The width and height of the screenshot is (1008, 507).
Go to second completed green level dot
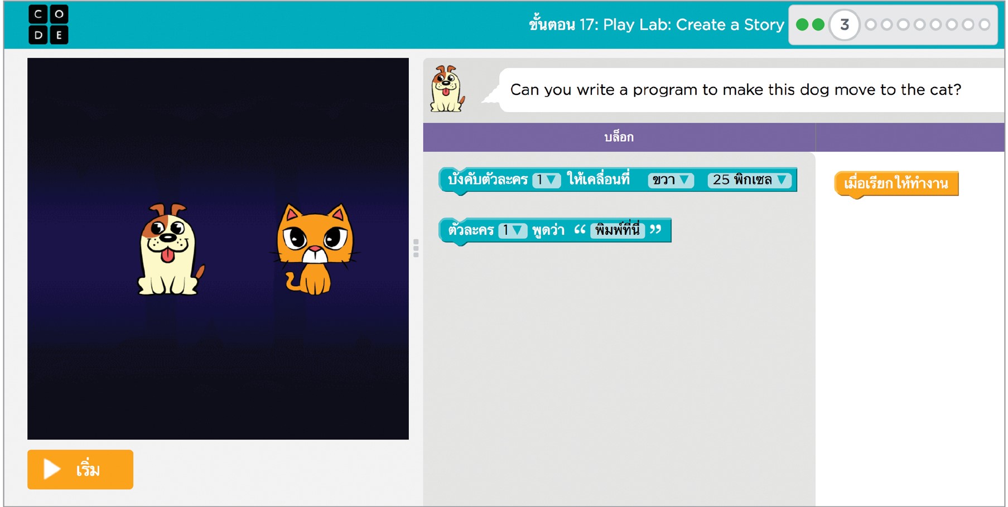pyautogui.click(x=818, y=25)
